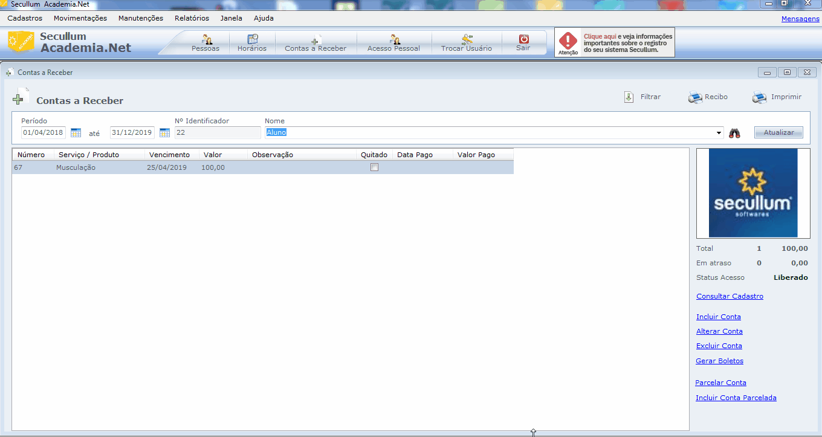Open the Horários schedule icon
822x437 pixels.
(x=252, y=40)
